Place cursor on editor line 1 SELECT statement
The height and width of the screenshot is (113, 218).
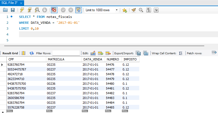click(x=45, y=17)
